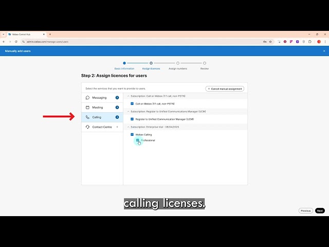The height and width of the screenshot is (247, 329).
Task: Open the Chrome profile avatar
Action: tap(319, 42)
